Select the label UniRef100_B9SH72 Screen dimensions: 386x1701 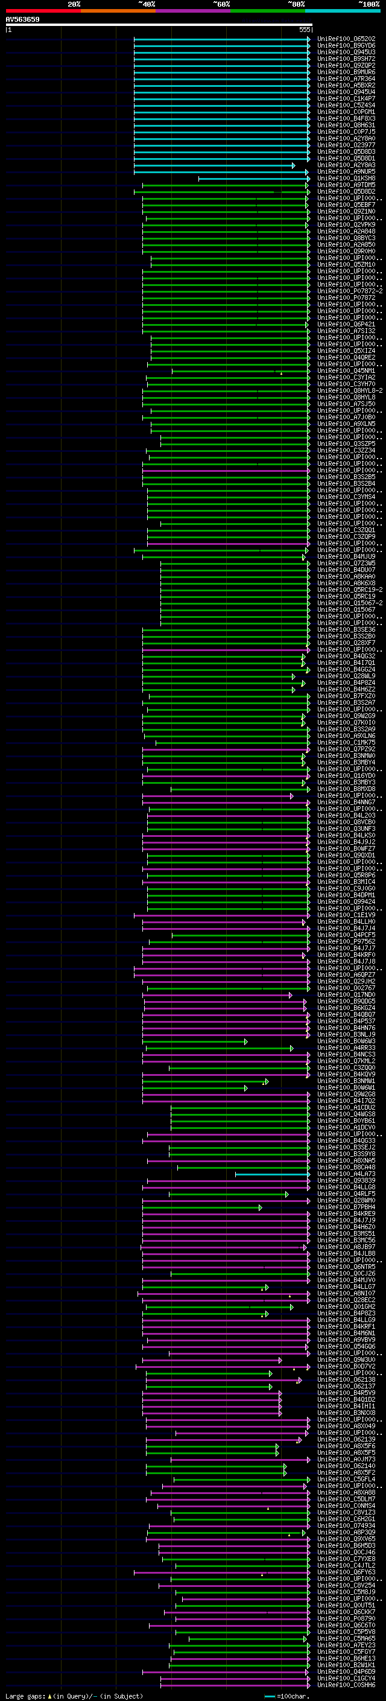click(x=346, y=59)
